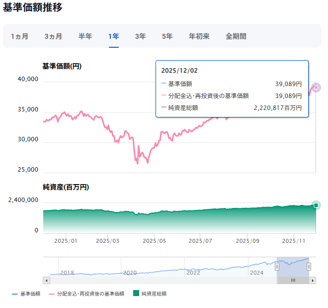Click the 2025/05 axis label
The height and width of the screenshot is (308, 328).
point(155,241)
